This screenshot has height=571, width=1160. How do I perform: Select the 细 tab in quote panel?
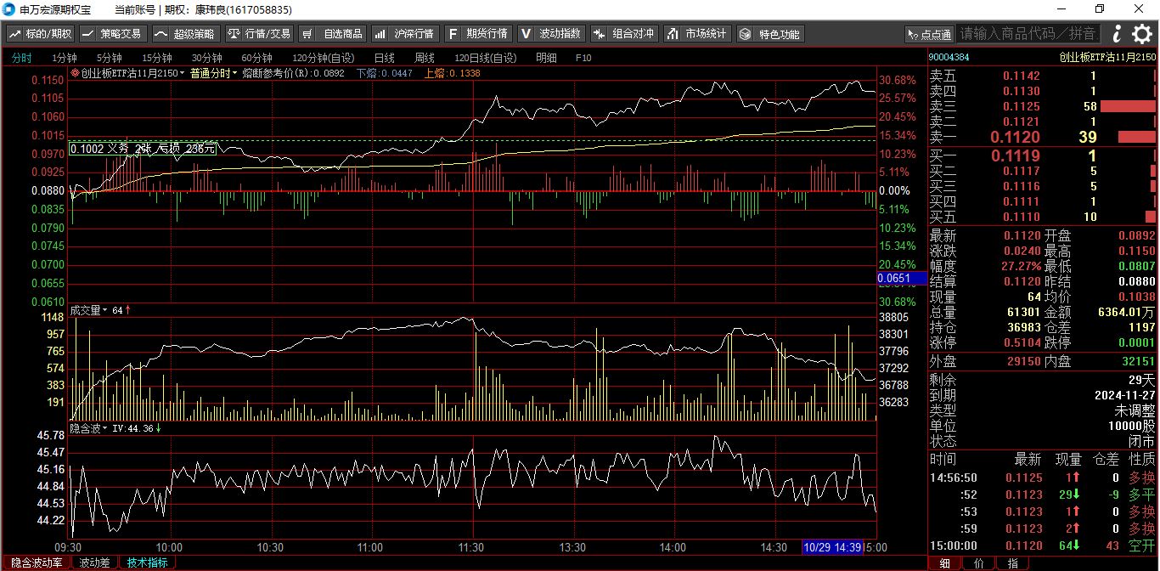click(944, 563)
